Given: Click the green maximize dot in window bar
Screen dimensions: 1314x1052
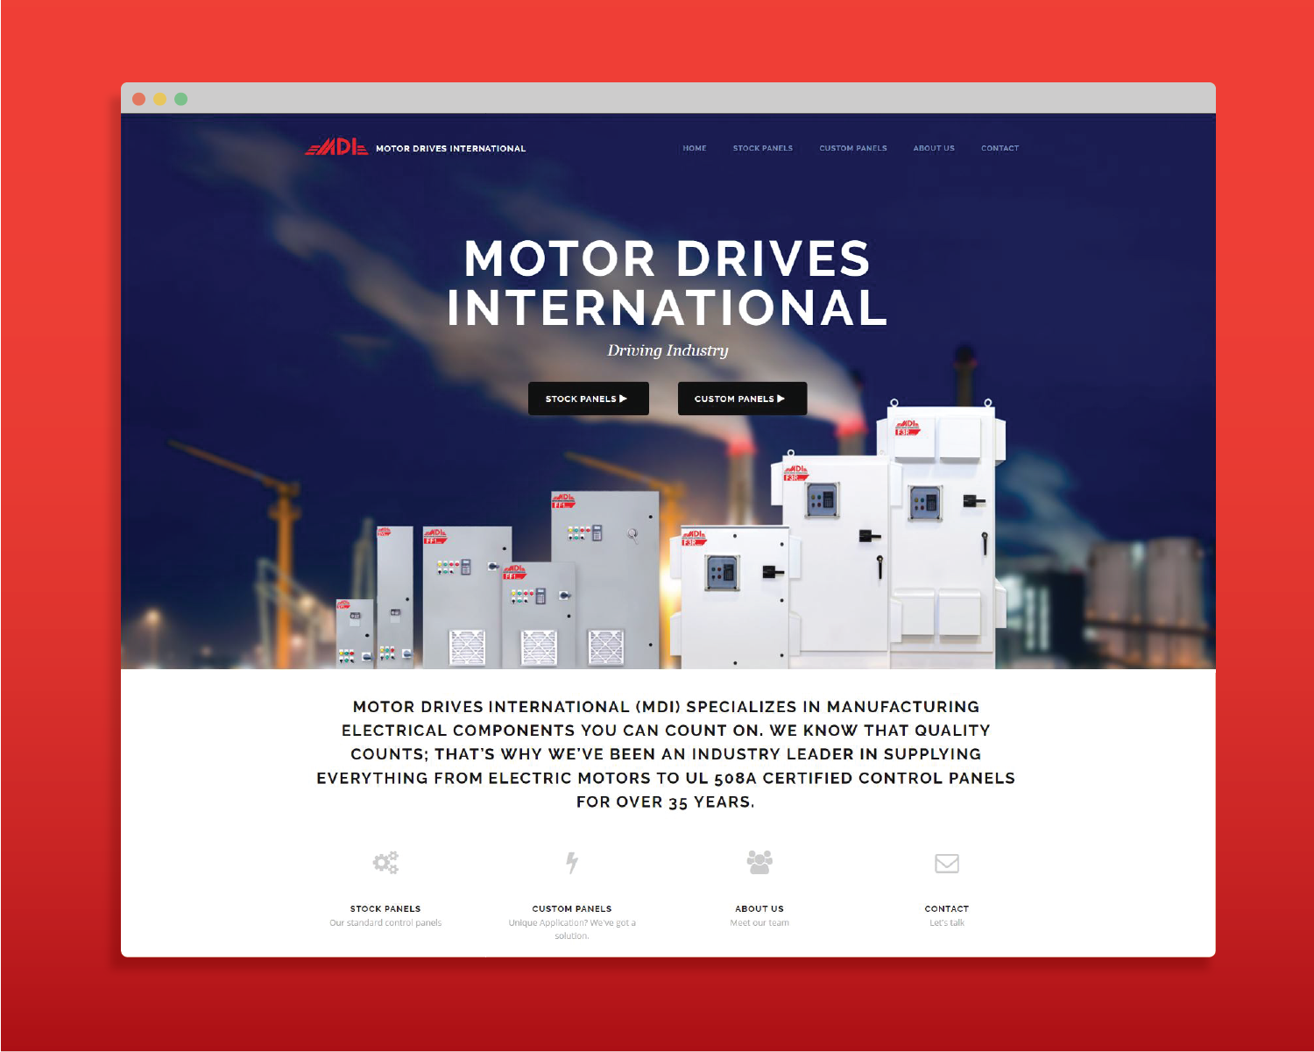Looking at the screenshot, I should click(180, 99).
